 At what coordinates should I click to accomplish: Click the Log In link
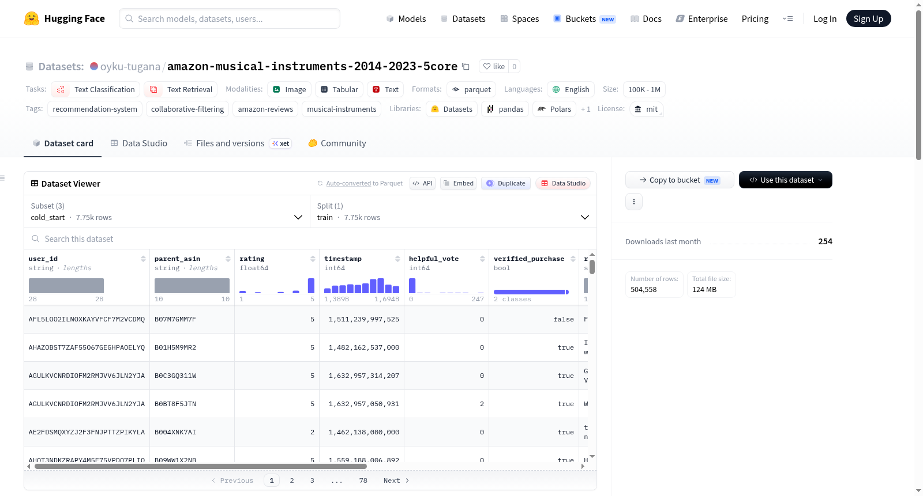click(825, 18)
